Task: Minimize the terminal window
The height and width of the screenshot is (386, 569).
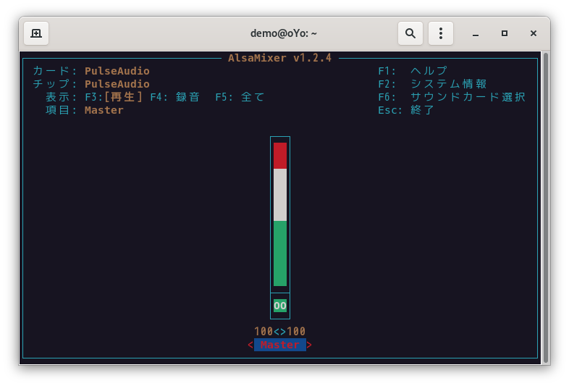Action: 476,33
